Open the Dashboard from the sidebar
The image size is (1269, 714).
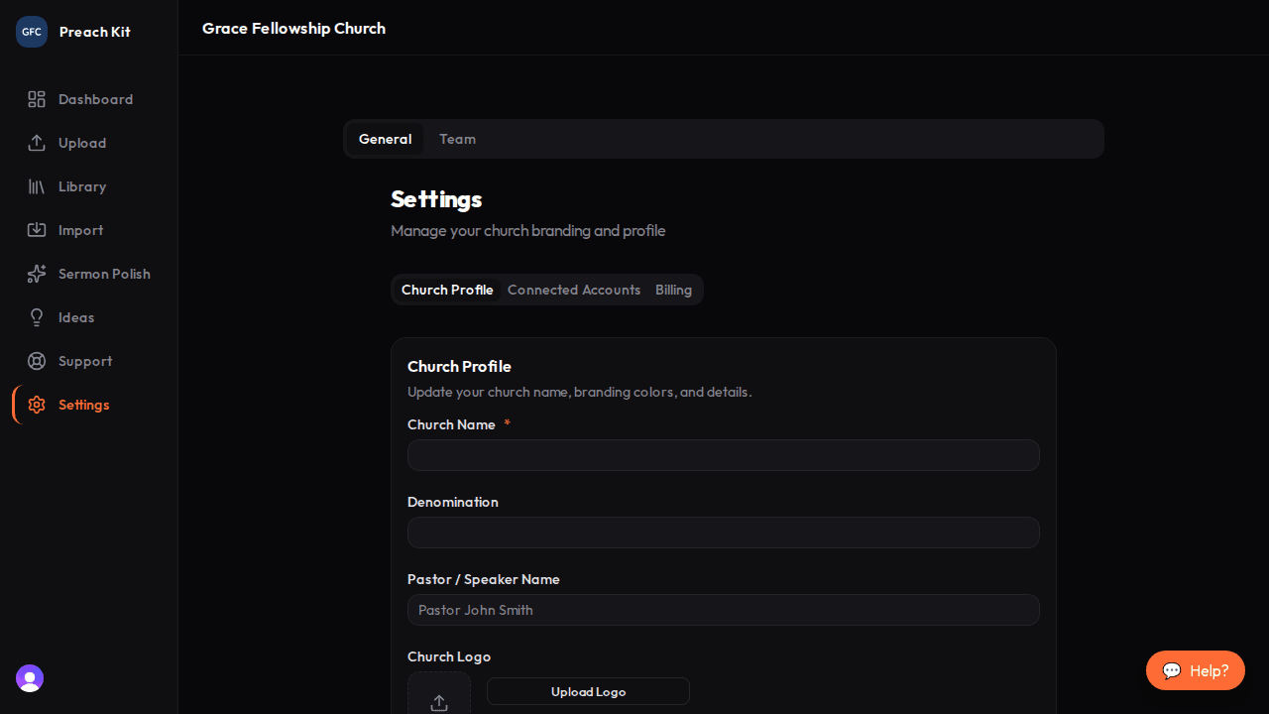pos(95,99)
